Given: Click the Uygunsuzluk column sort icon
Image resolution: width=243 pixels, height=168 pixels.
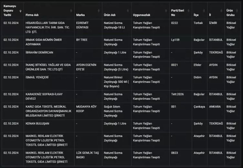Looking at the screenshot, I should [x=166, y=11].
